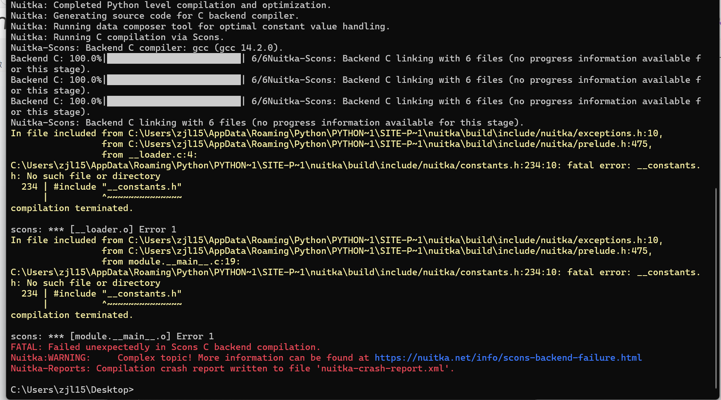Click the 'from module.__main__.c:19:' text

[171, 261]
